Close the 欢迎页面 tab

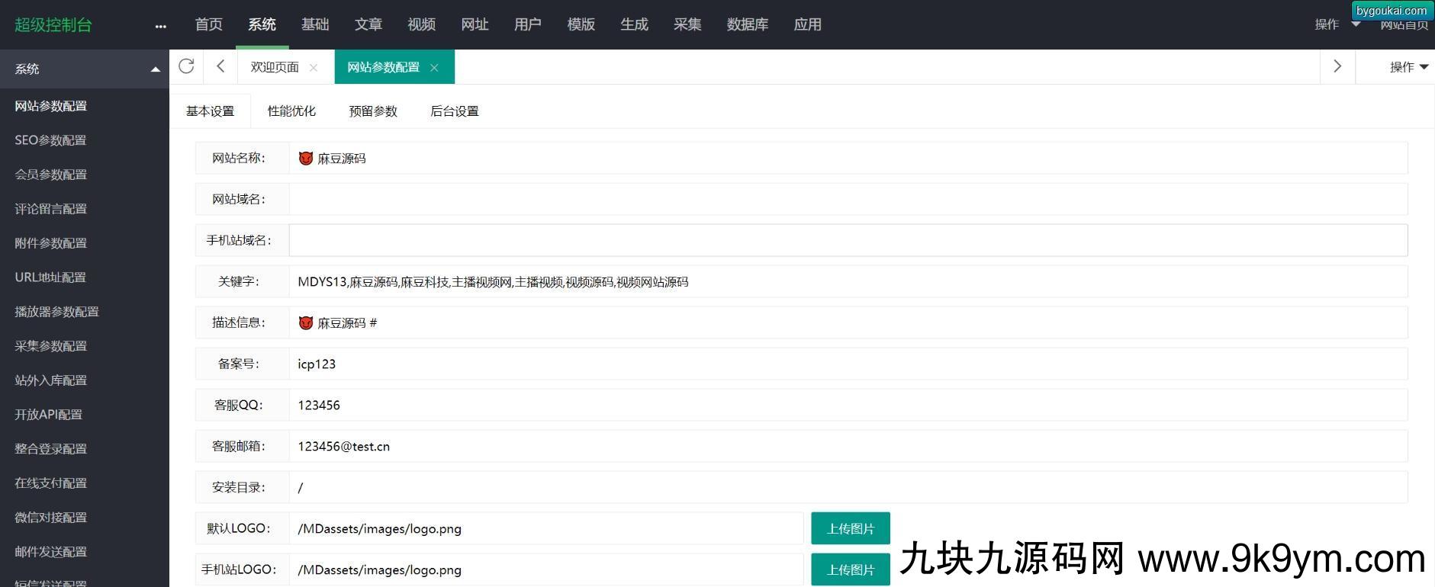314,68
